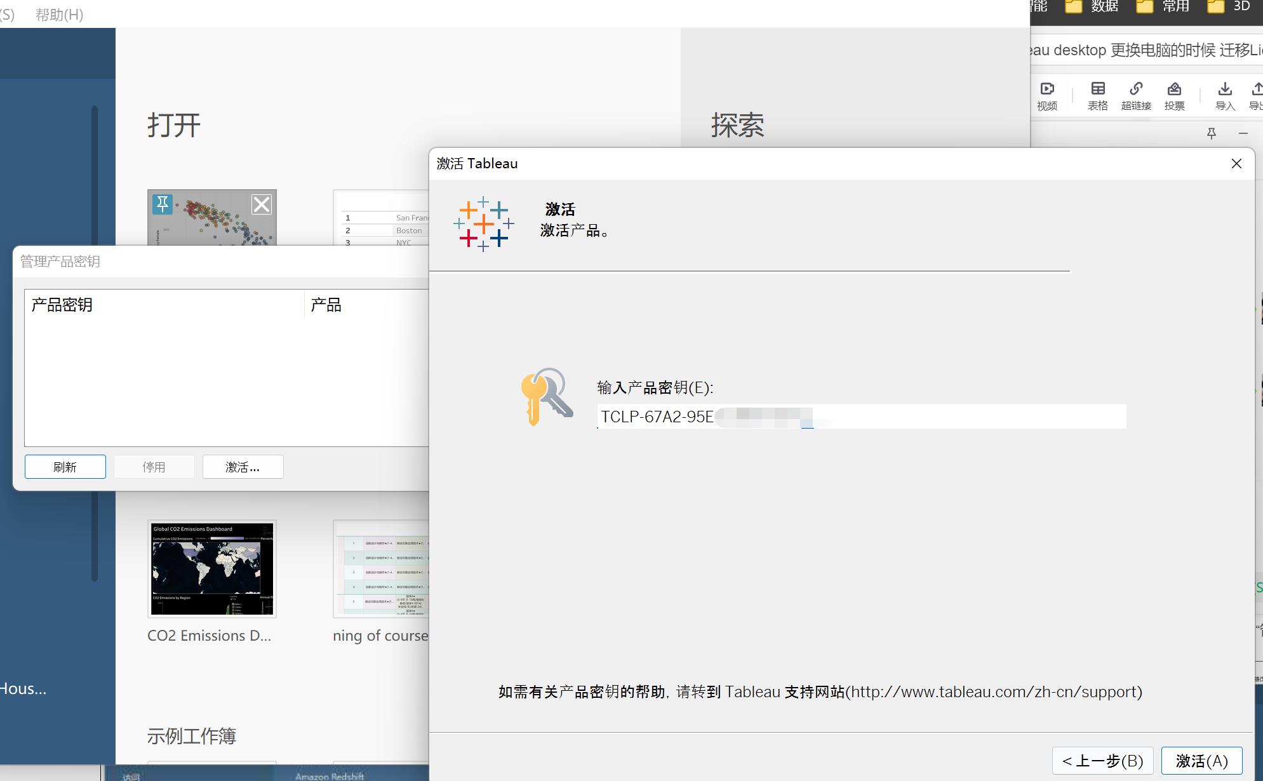Open CO2 Emissions dashboard thumbnail
This screenshot has height=781, width=1263.
[212, 568]
